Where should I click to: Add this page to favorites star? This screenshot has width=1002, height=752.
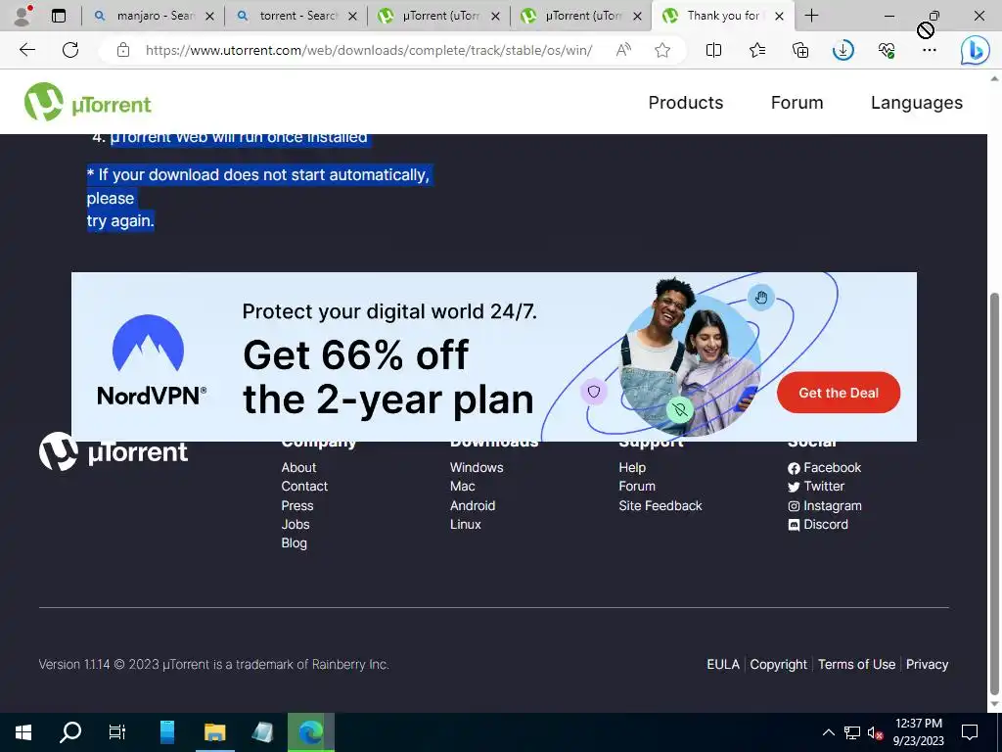click(x=662, y=50)
